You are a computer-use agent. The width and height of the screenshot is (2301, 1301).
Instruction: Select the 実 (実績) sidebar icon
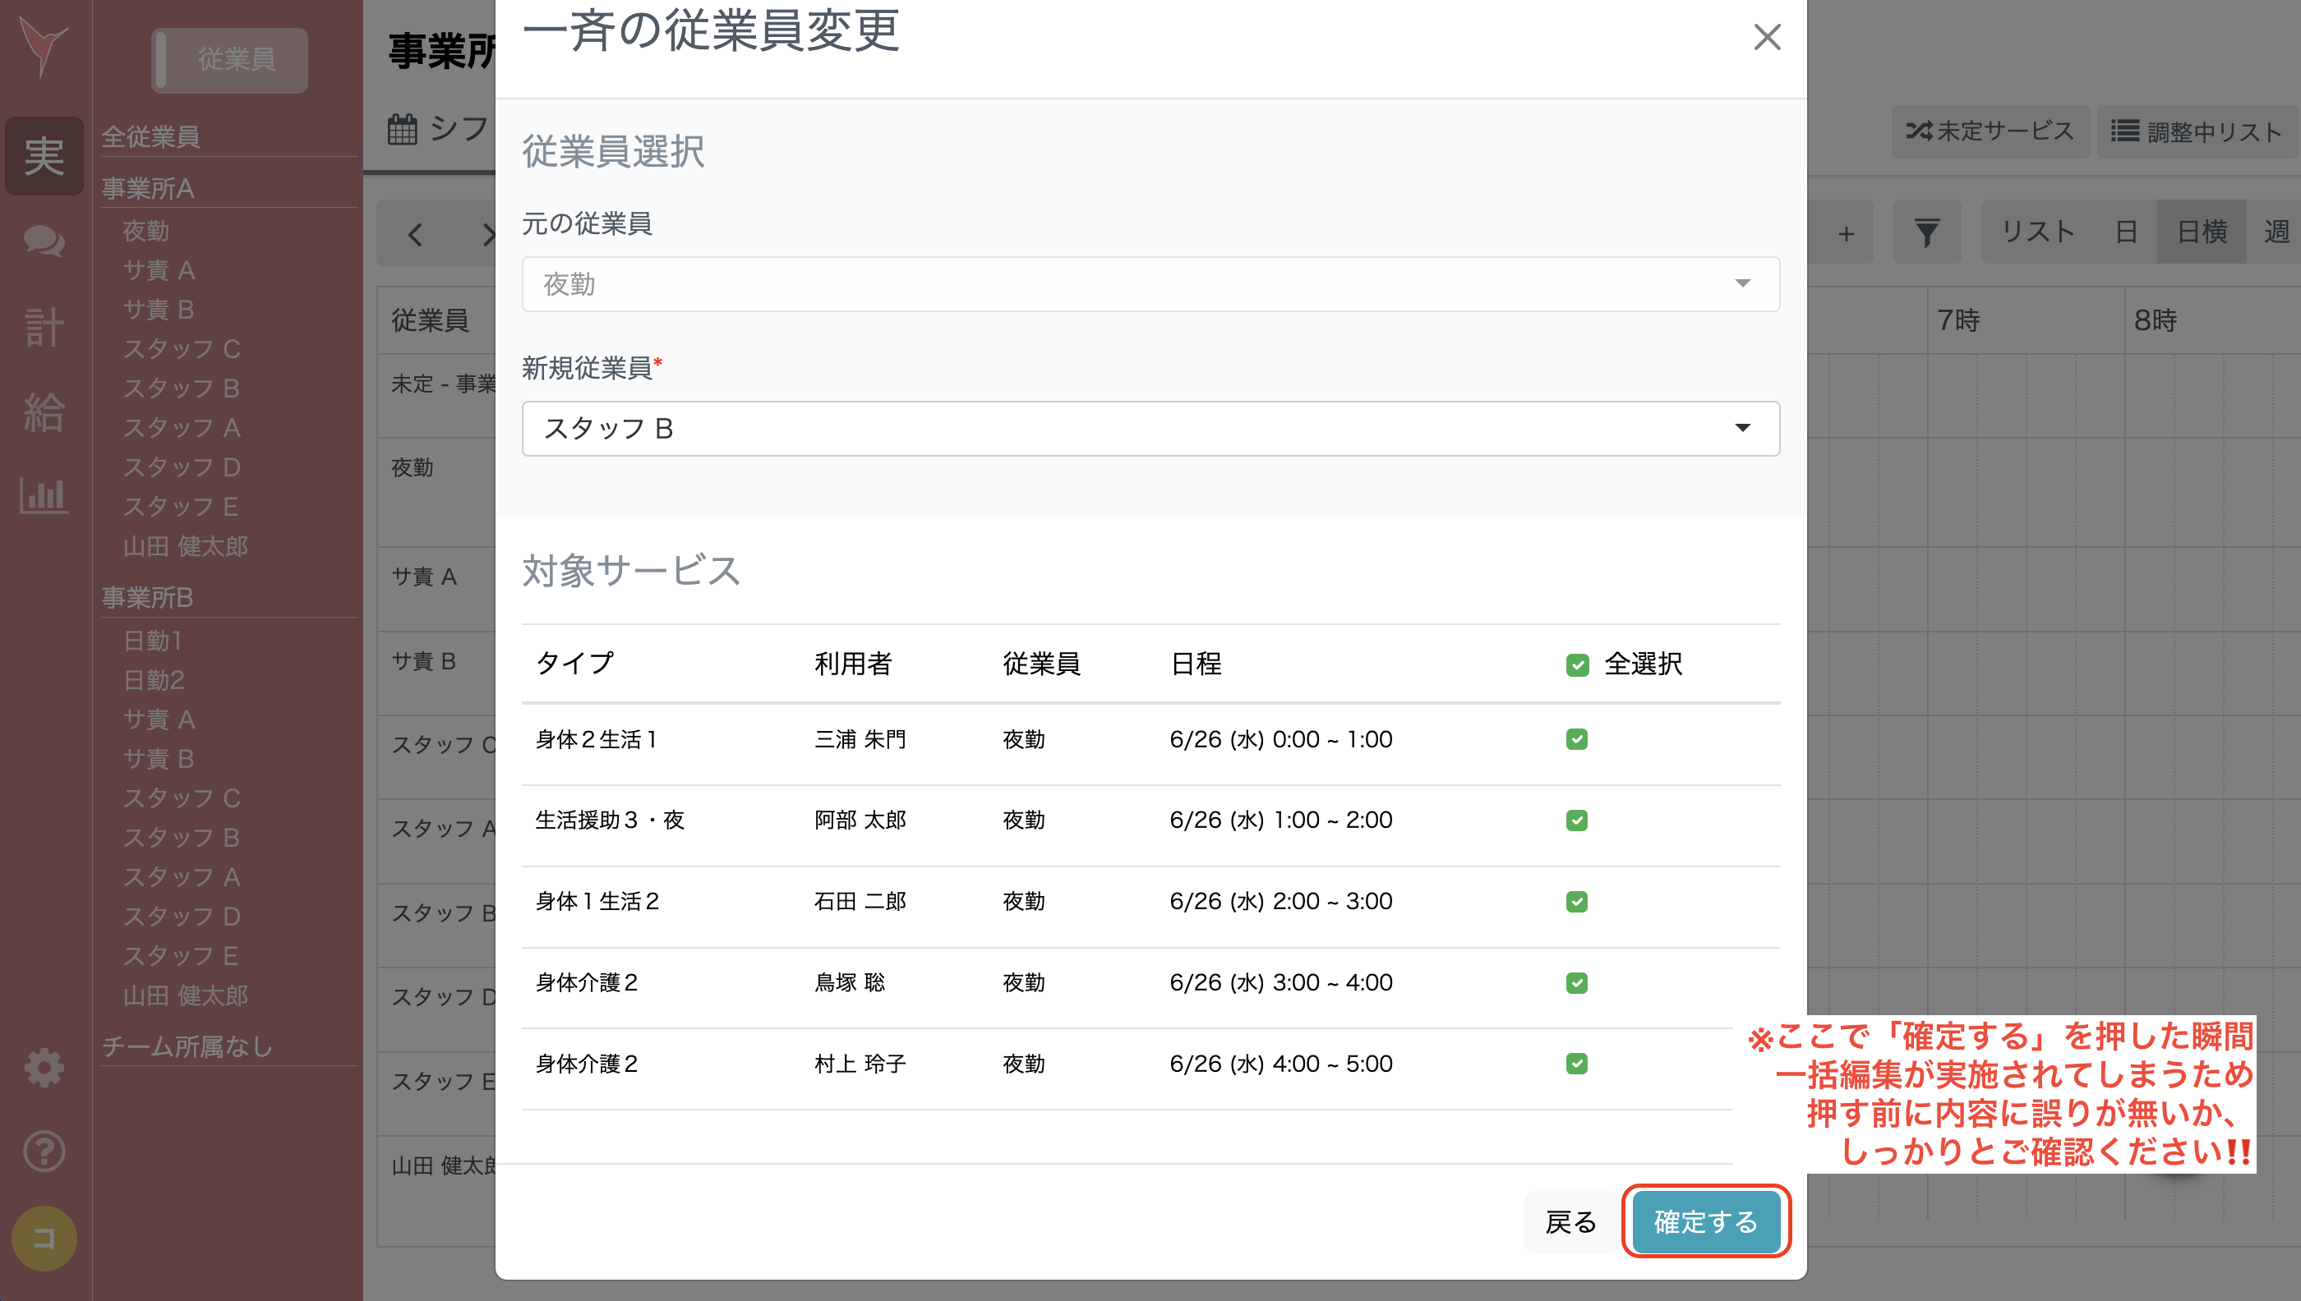point(43,155)
